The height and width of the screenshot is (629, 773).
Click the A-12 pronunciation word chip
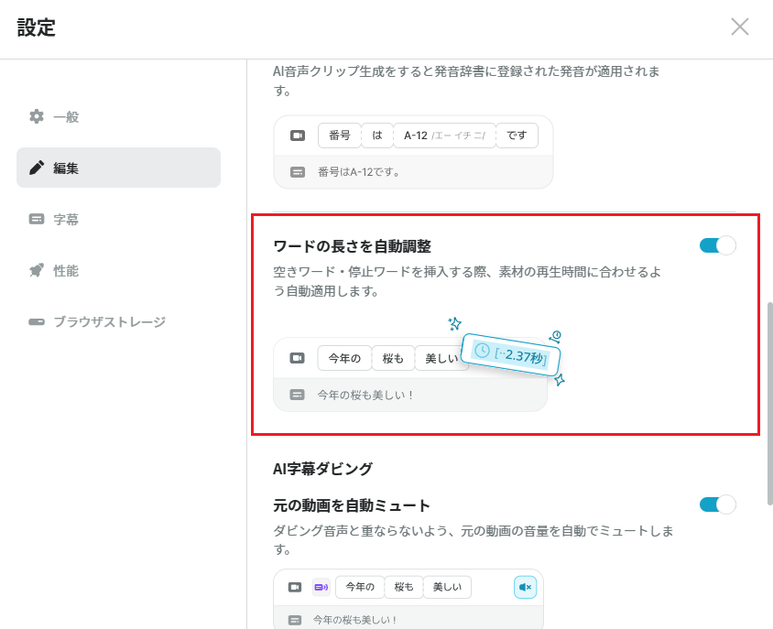coord(445,136)
